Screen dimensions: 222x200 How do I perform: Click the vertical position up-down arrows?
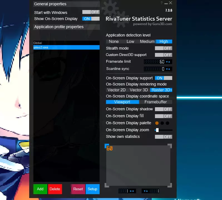click(146, 191)
